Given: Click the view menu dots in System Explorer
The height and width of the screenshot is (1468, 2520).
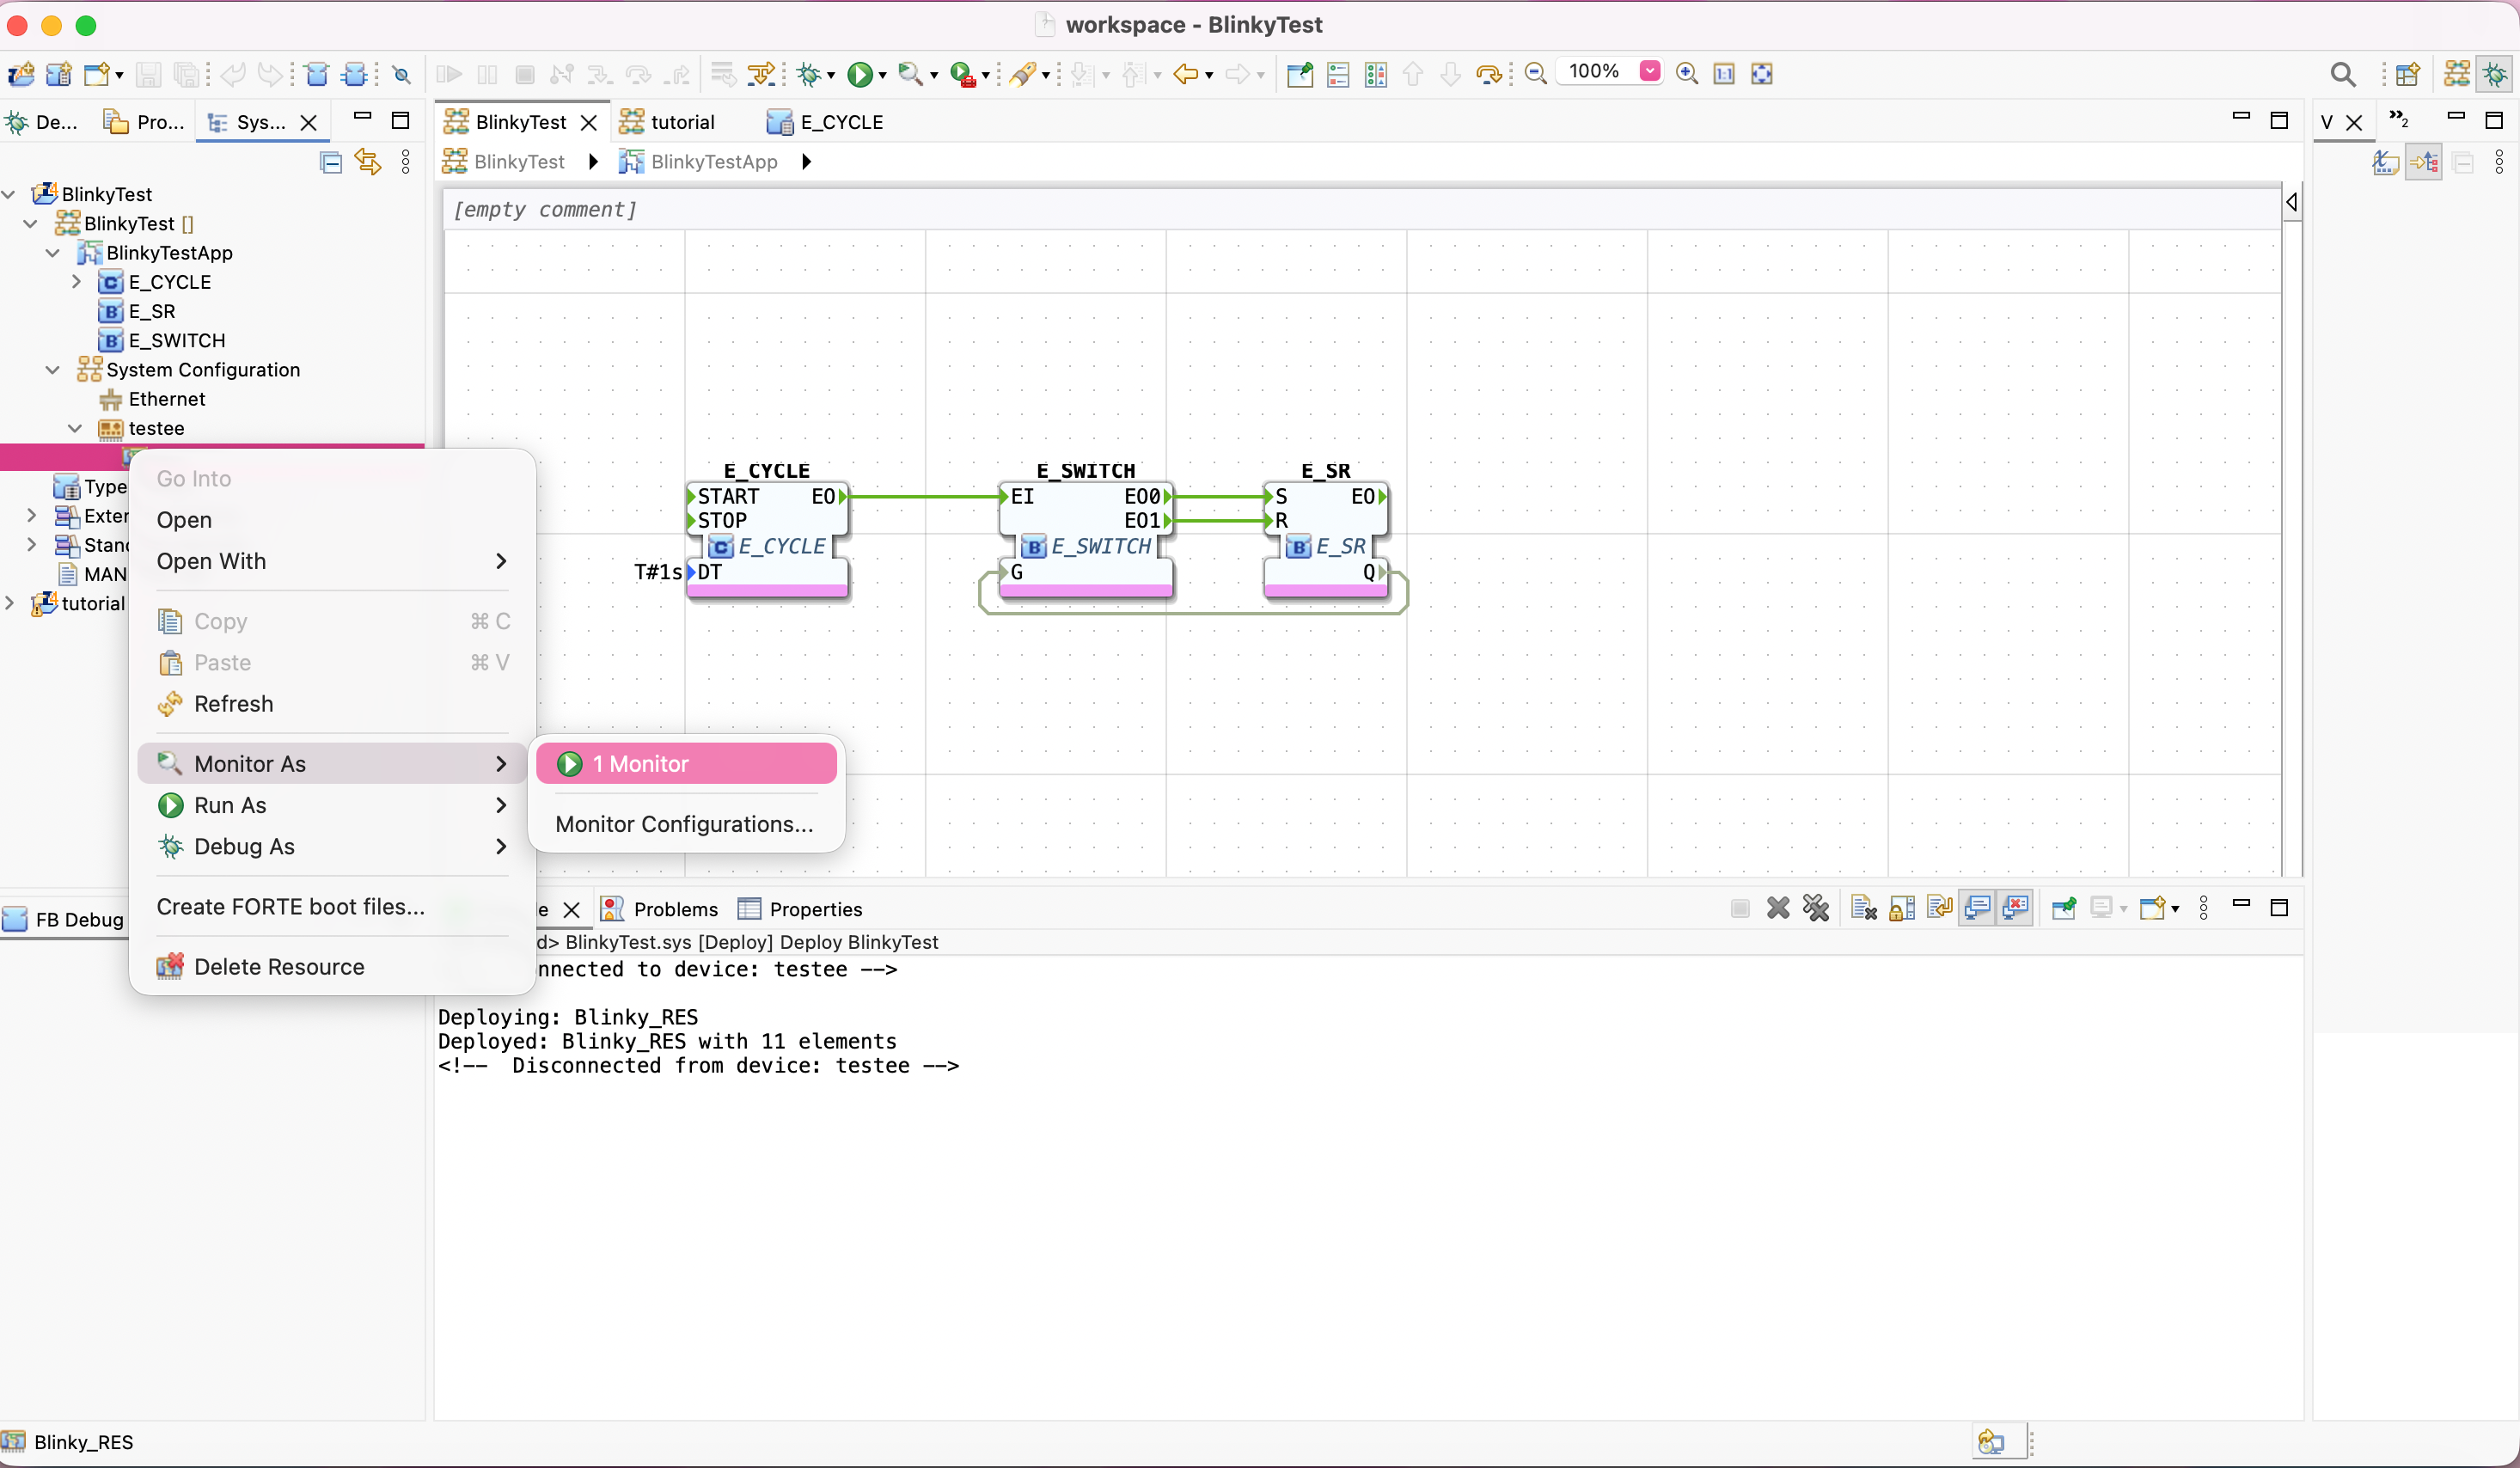Looking at the screenshot, I should [405, 162].
